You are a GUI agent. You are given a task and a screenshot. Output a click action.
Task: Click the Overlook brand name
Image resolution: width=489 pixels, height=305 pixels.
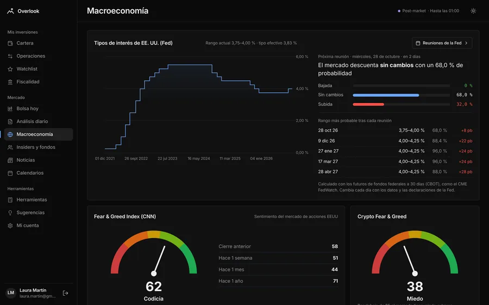coord(28,11)
